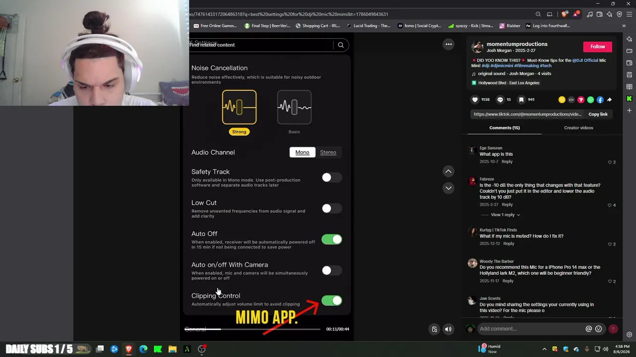Click the Add comment input field

pyautogui.click(x=531, y=329)
